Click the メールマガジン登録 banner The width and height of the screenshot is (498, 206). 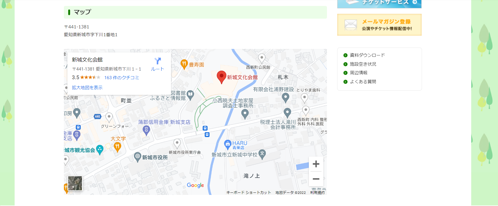[x=379, y=25]
